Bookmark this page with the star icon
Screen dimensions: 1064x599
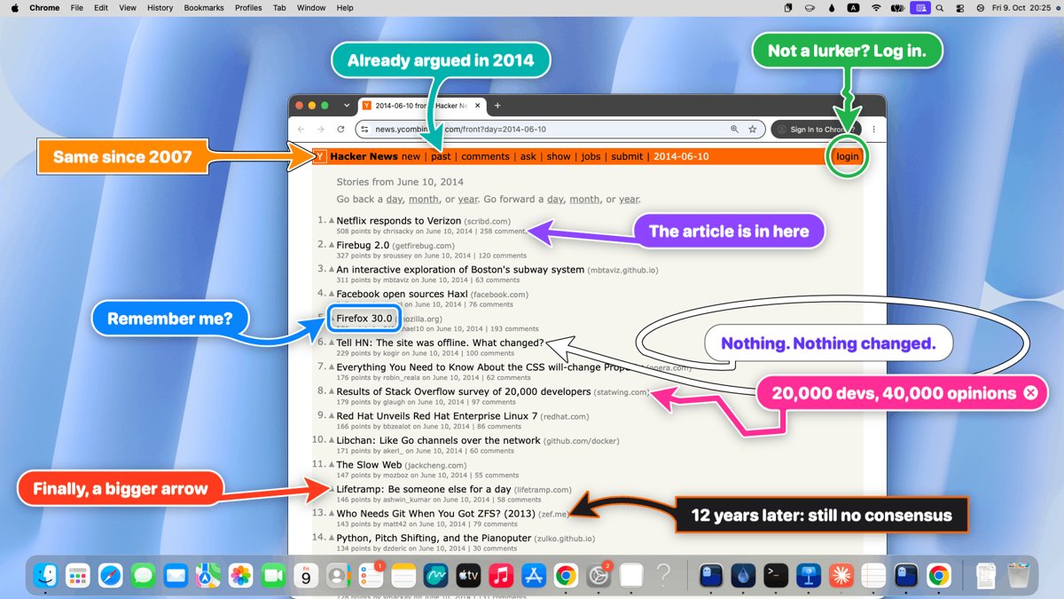tap(753, 130)
